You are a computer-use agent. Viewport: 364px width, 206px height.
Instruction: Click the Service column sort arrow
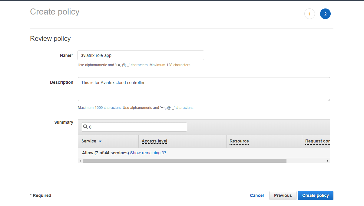pos(100,141)
